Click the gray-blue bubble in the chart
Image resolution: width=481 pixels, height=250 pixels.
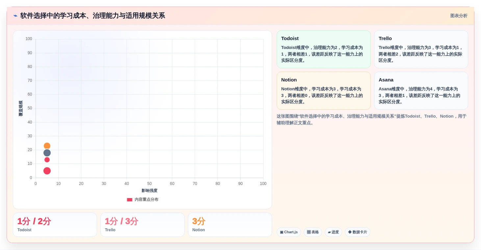coord(47,153)
